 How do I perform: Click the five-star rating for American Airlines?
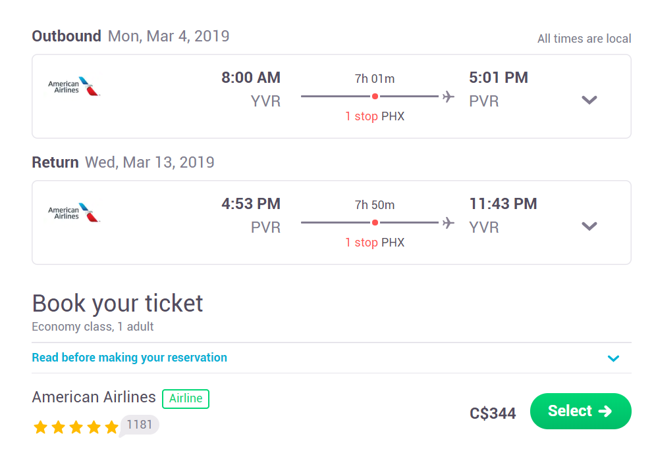tap(76, 427)
